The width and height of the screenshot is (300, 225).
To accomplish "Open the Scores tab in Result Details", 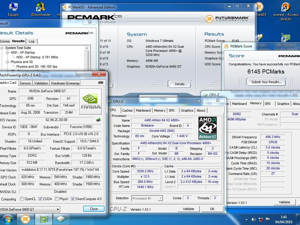I will [5, 41].
